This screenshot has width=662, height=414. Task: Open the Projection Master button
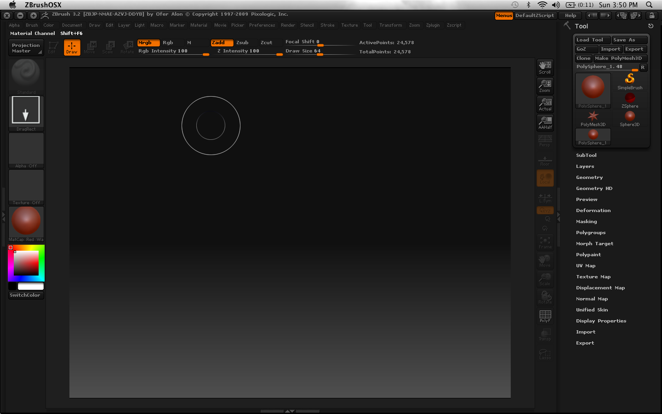click(26, 48)
